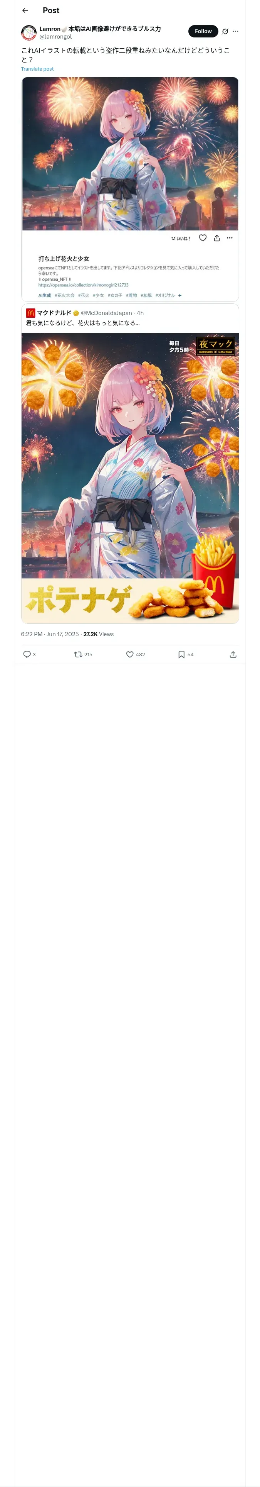Open the post's more options menu

coord(235,32)
